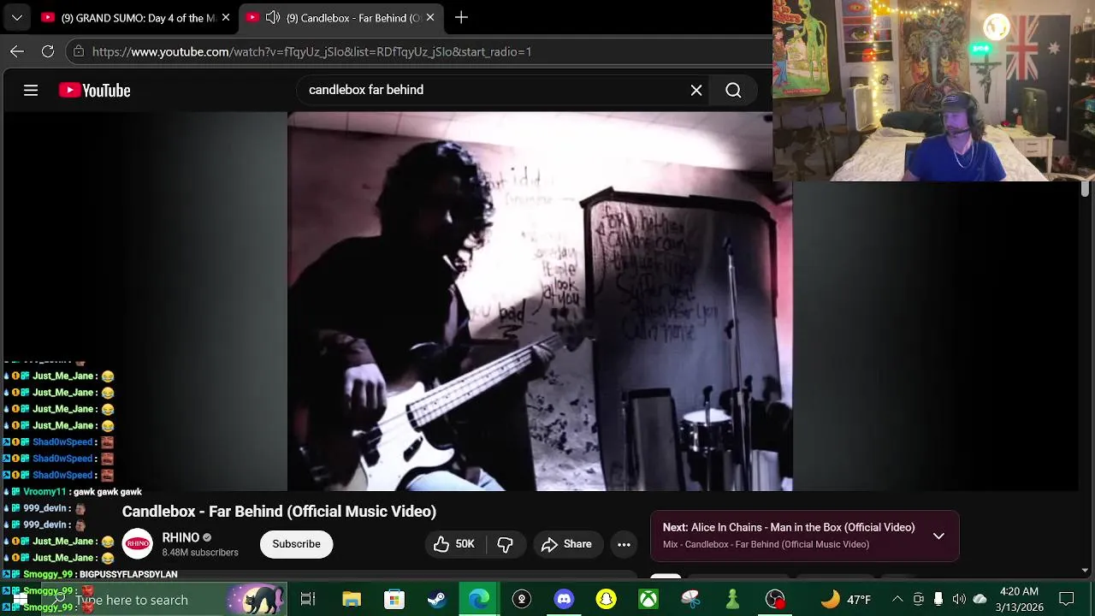Open Xbox app from taskbar
The height and width of the screenshot is (616, 1095).
pyautogui.click(x=648, y=600)
